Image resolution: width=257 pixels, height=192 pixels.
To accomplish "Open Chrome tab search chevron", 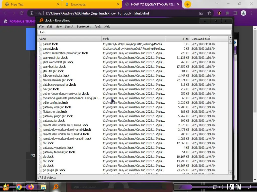I will click(217, 3).
